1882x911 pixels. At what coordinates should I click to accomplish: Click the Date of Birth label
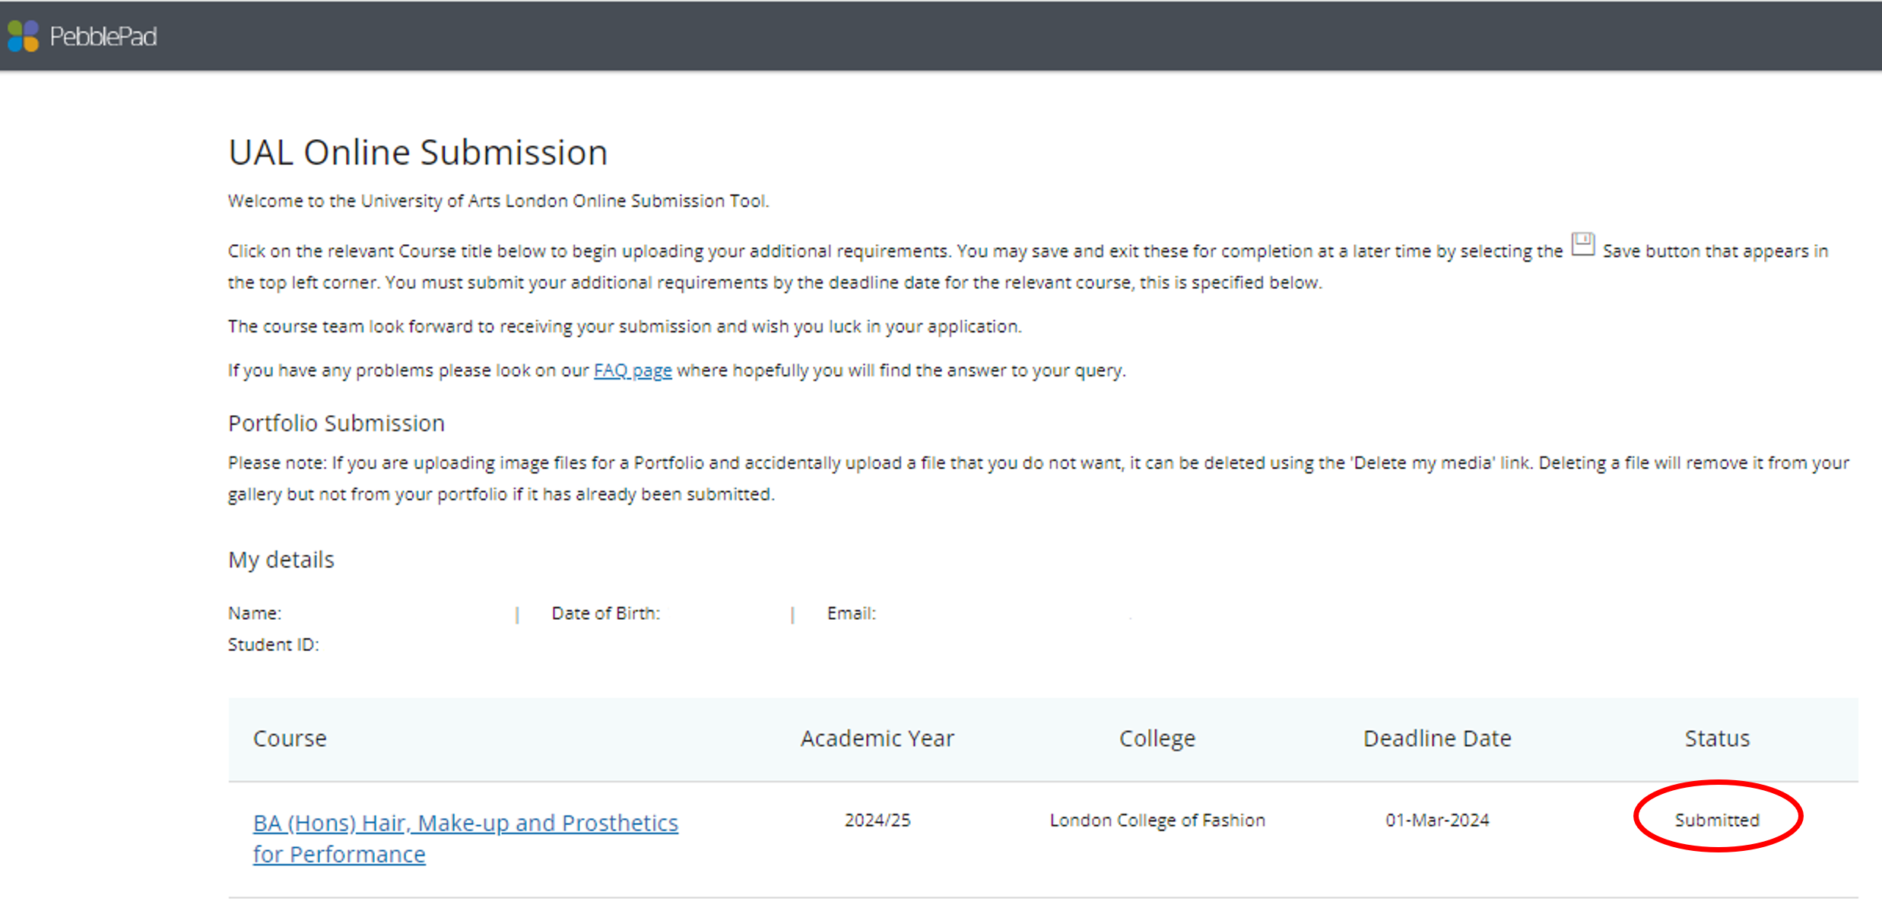(x=605, y=614)
